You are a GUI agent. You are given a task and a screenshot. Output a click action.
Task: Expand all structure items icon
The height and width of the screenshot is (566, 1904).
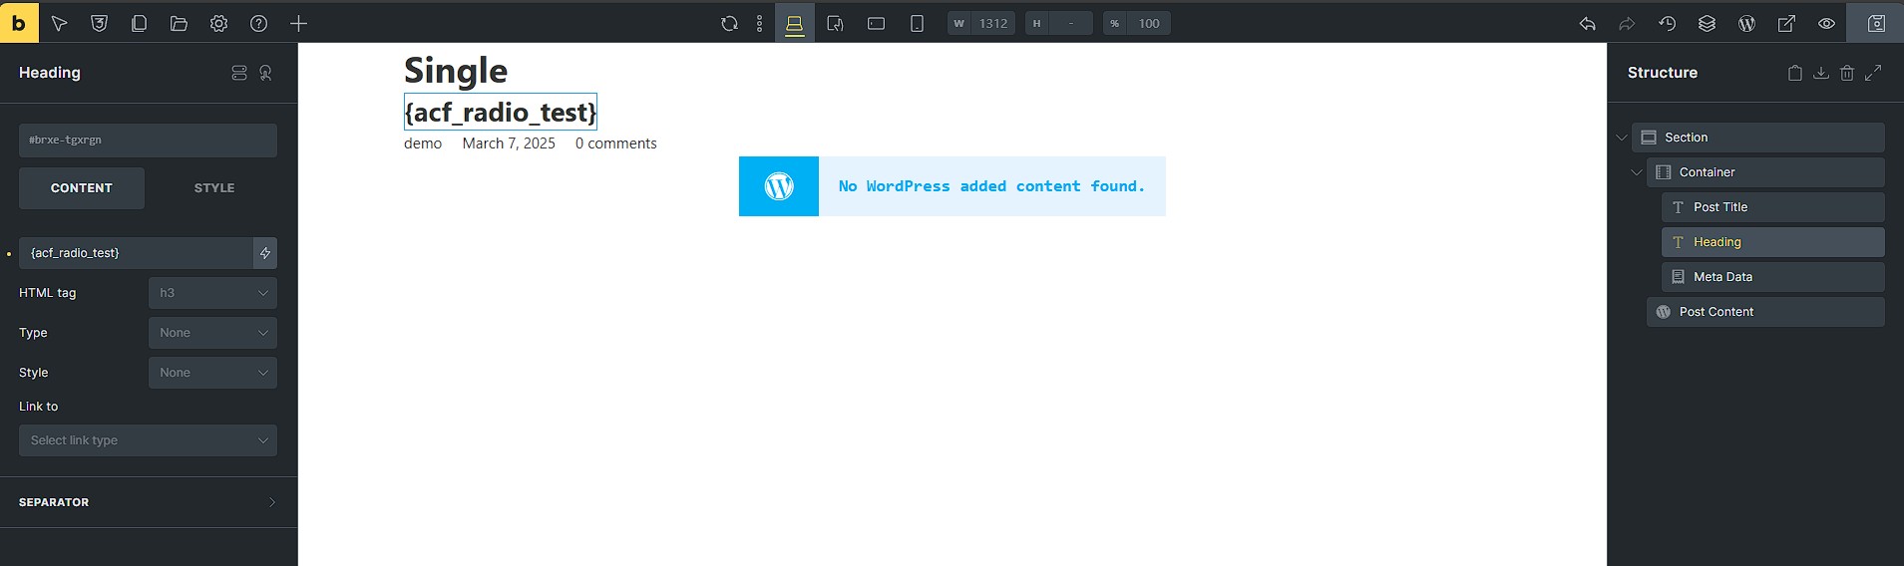point(1873,73)
